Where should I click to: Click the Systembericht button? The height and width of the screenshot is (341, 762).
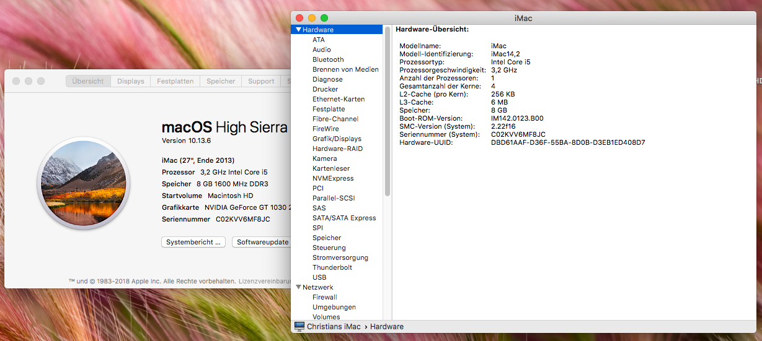[193, 242]
